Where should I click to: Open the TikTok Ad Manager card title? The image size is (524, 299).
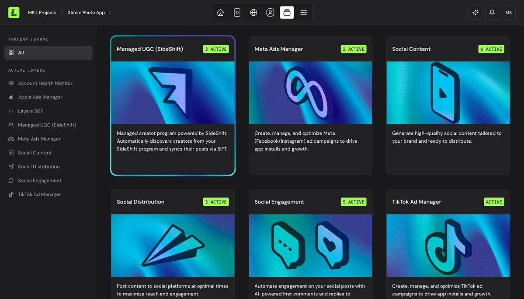(416, 202)
